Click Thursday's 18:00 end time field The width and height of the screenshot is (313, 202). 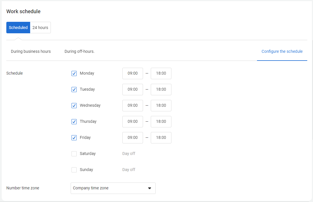[x=161, y=122]
